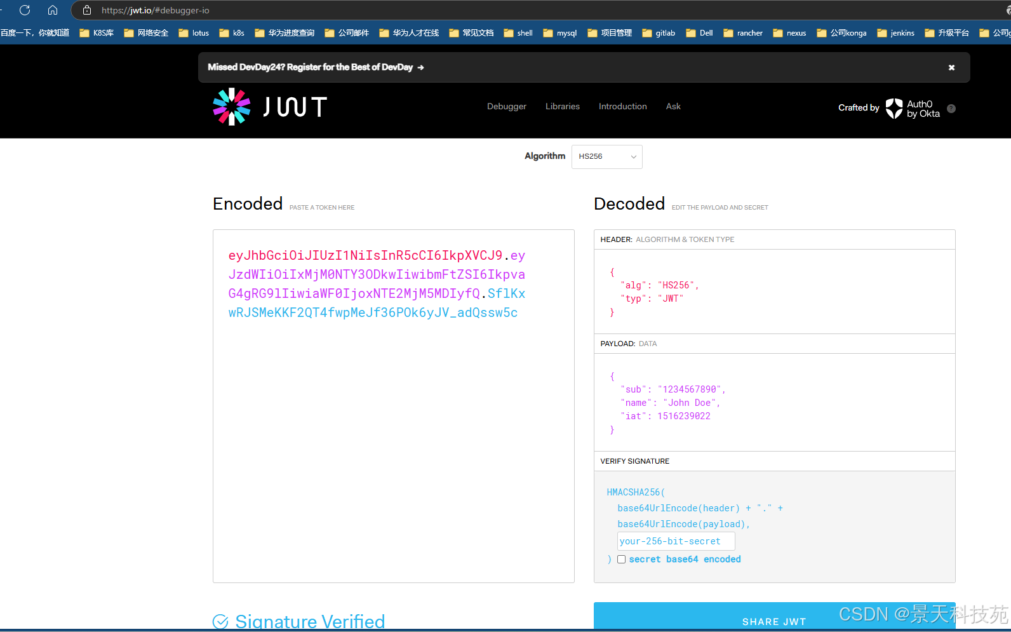Open the Algorithm HS256 dropdown
The width and height of the screenshot is (1011, 632).
tap(606, 157)
